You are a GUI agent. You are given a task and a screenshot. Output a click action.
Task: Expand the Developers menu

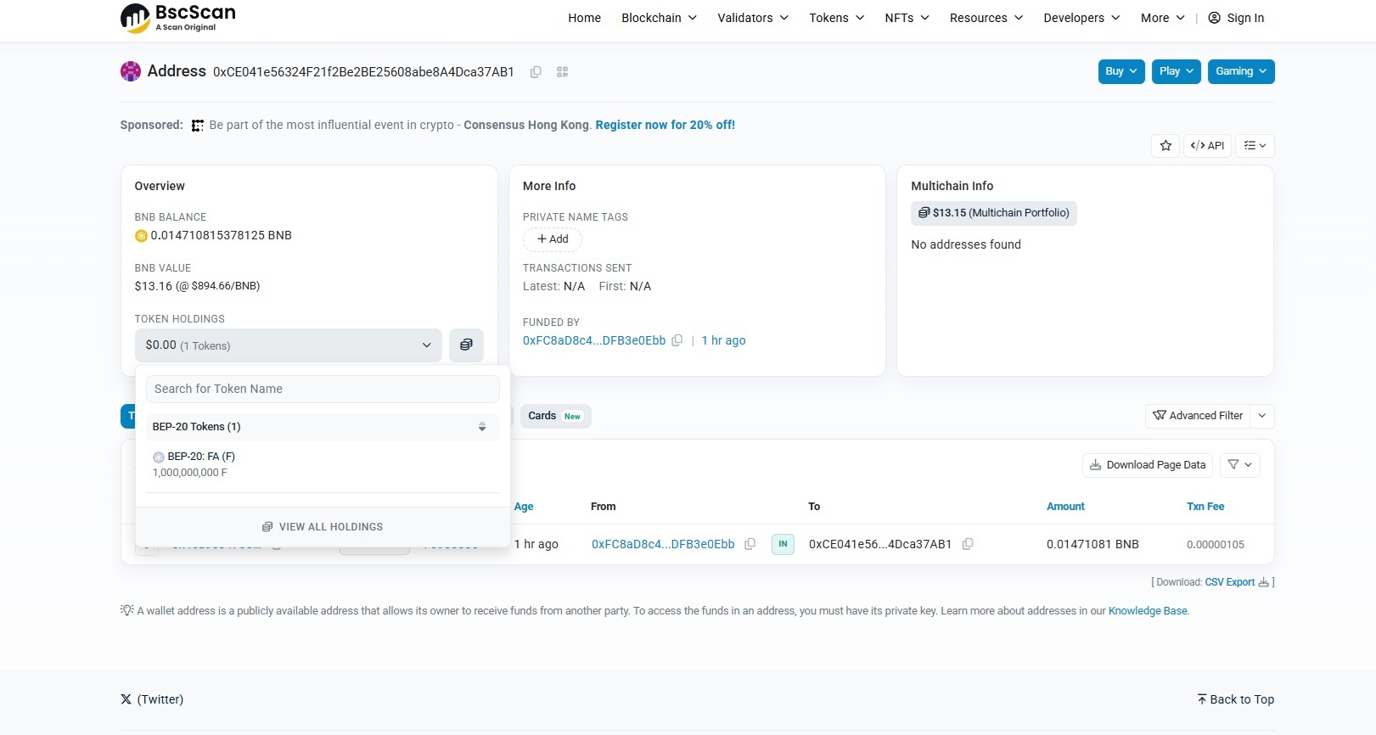click(x=1081, y=18)
